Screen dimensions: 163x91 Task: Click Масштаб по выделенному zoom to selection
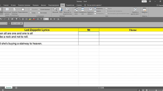[x=67, y=11]
